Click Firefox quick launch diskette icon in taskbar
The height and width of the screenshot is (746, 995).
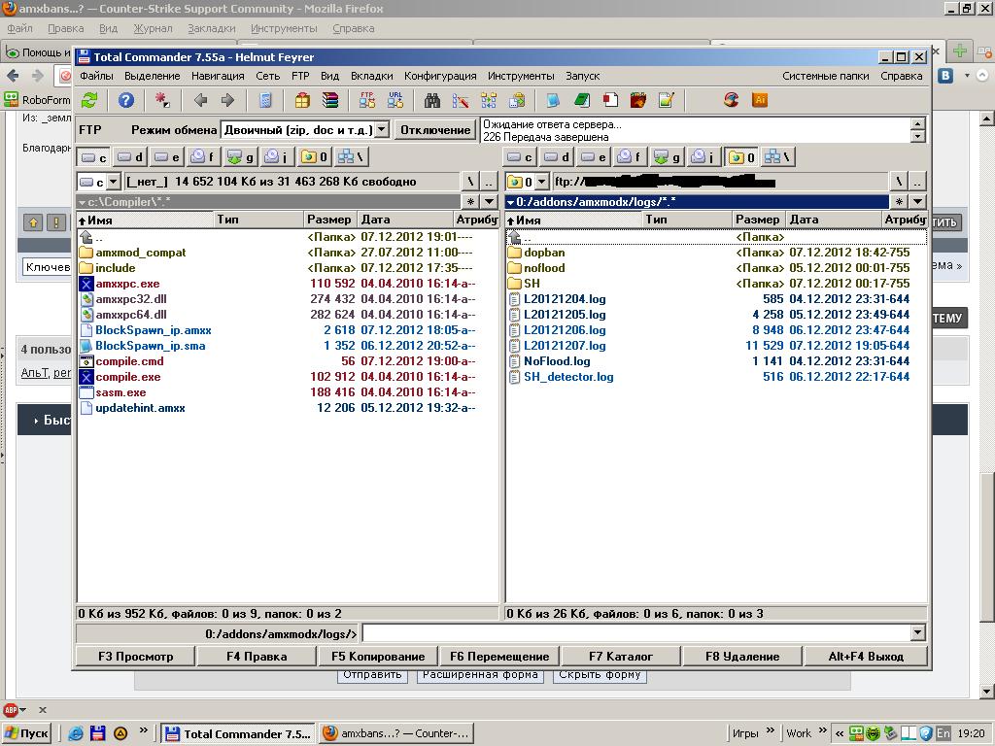point(97,733)
